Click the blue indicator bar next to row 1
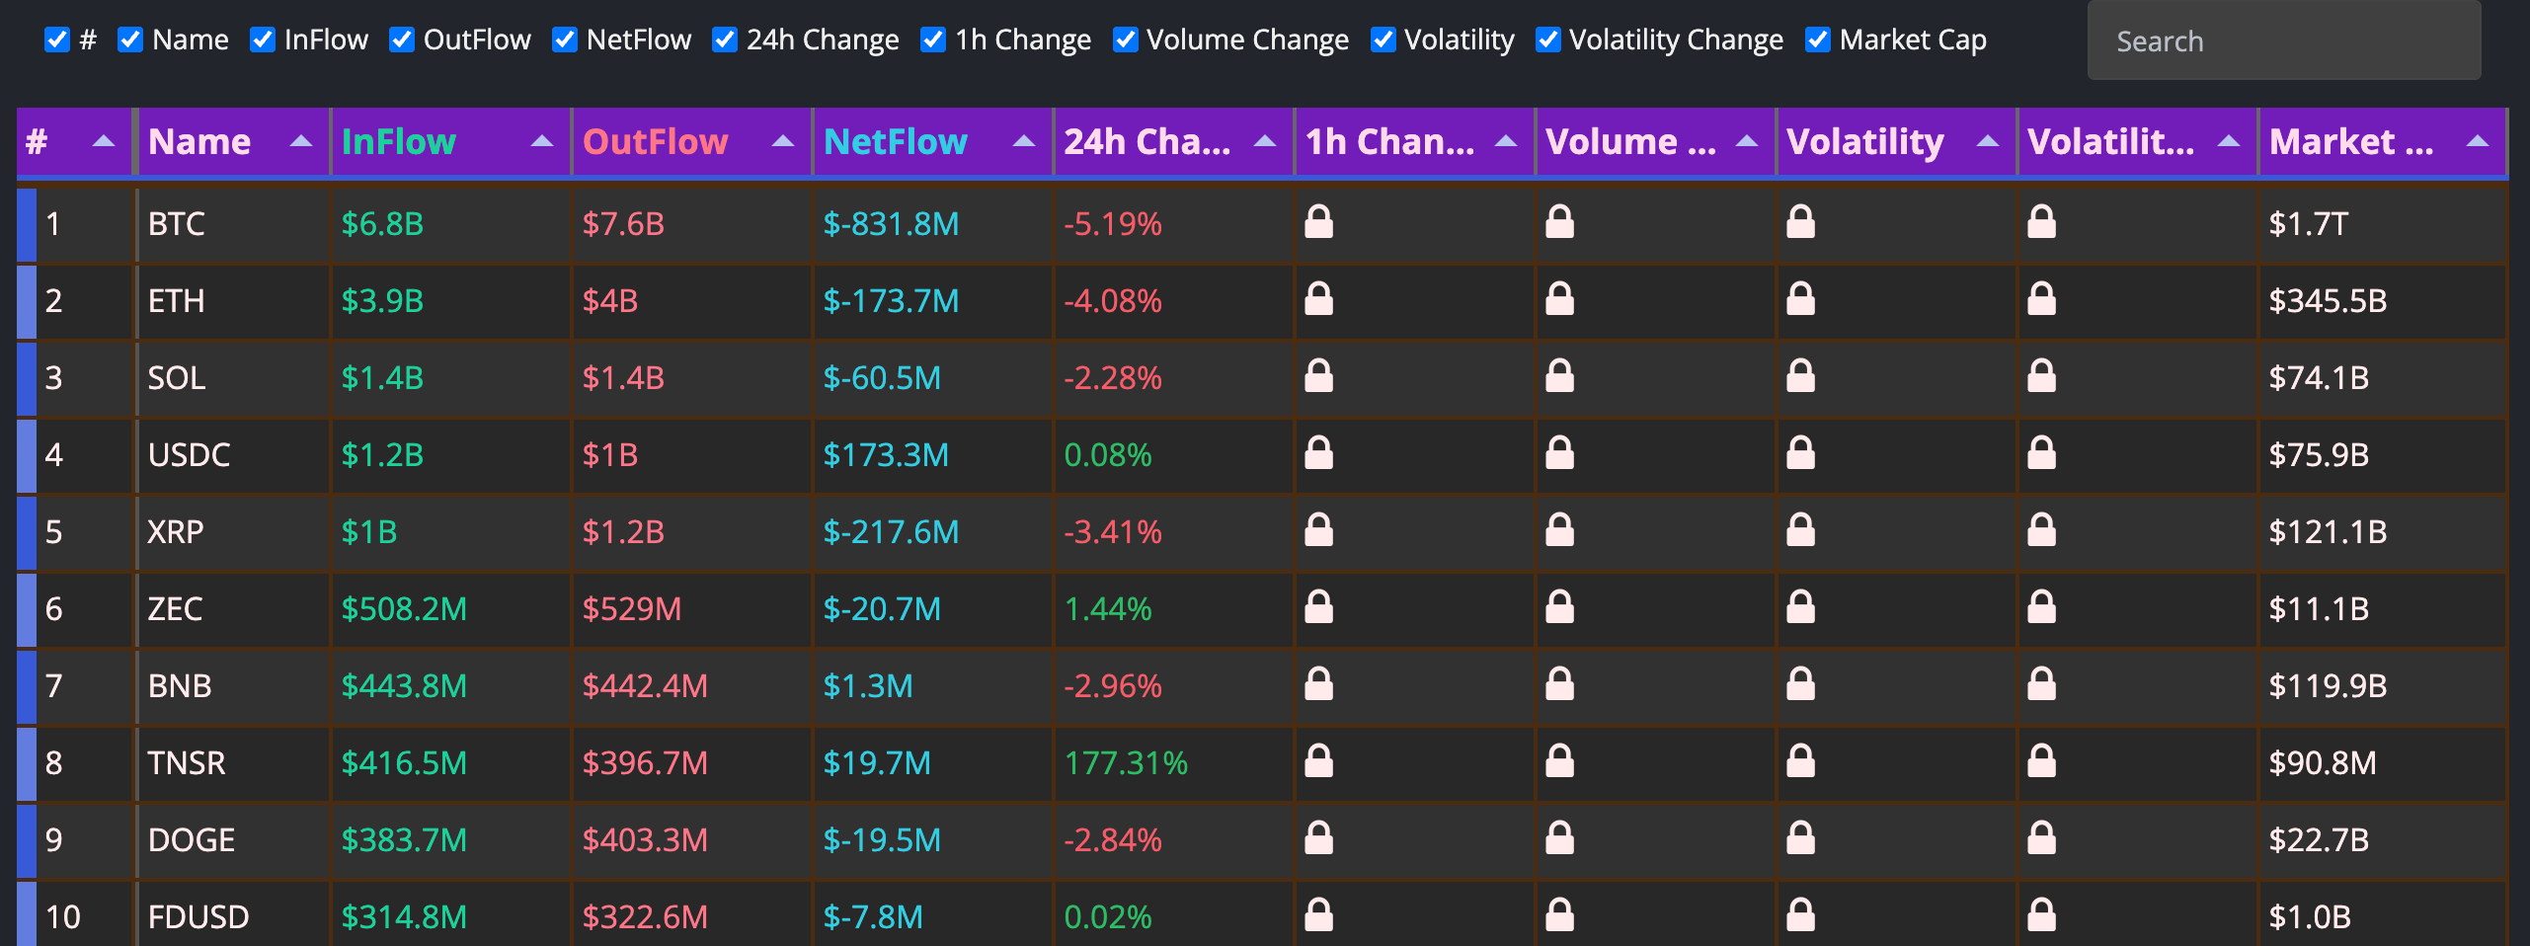 pos(25,223)
